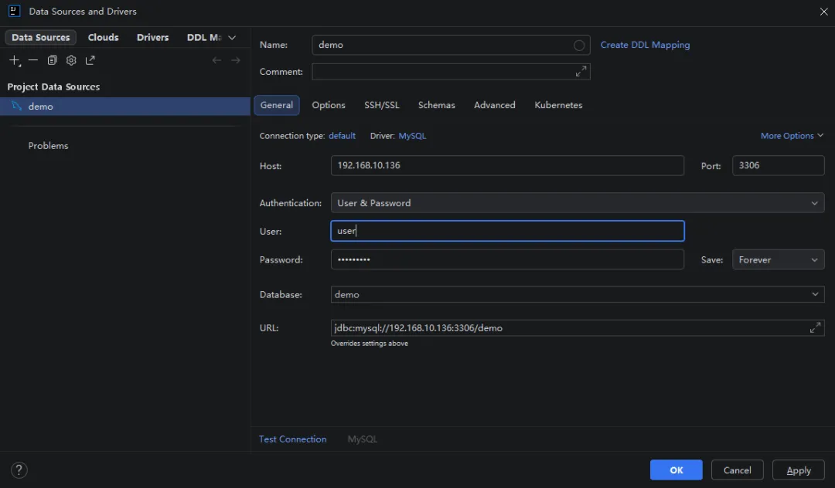Select the General tab

tap(276, 105)
